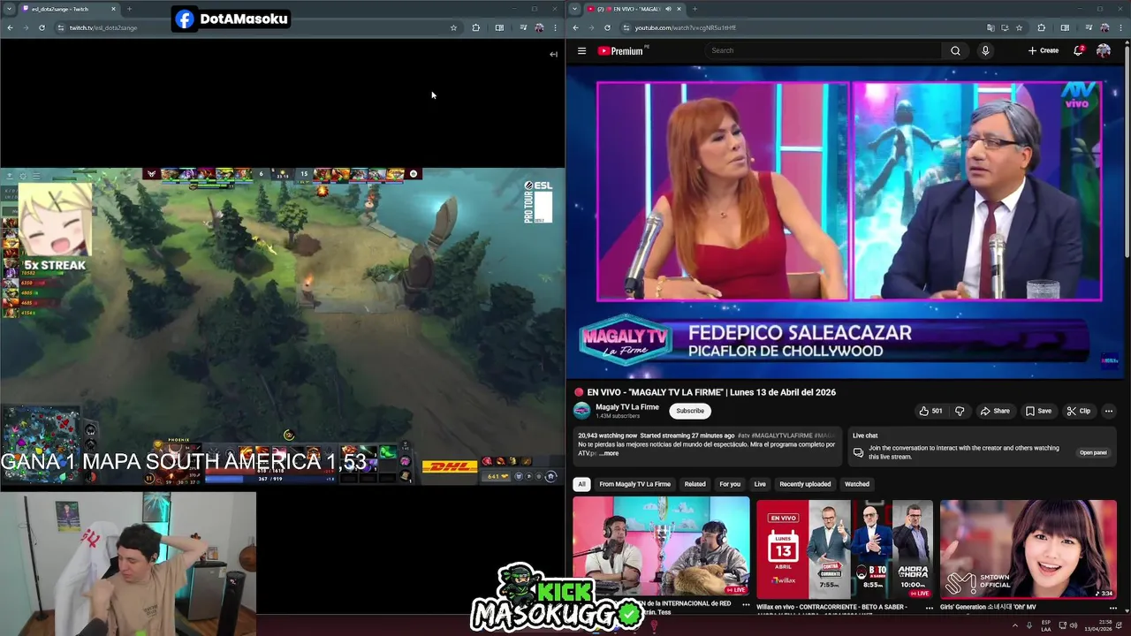
Task: Select the For you filter chip
Action: (730, 484)
